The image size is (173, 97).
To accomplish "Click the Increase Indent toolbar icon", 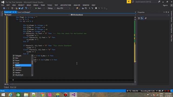I will (x=92, y=8).
